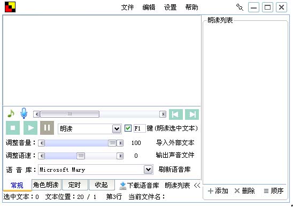Open the 文件 menu
Image resolution: width=293 pixels, height=207 pixels.
tap(127, 7)
